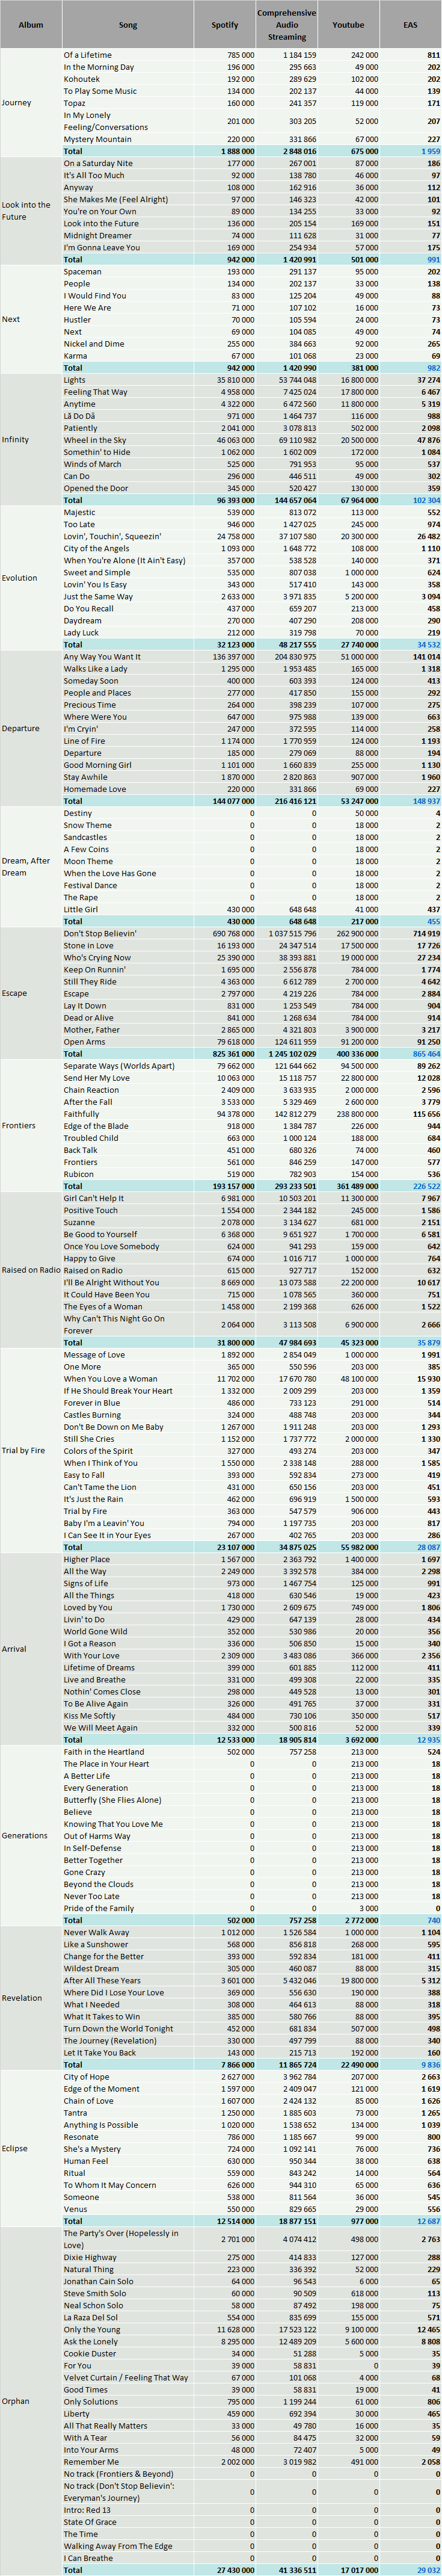This screenshot has height=2576, width=442.
Task: Click Infinity total EAS "102 304"
Action: coord(425,500)
